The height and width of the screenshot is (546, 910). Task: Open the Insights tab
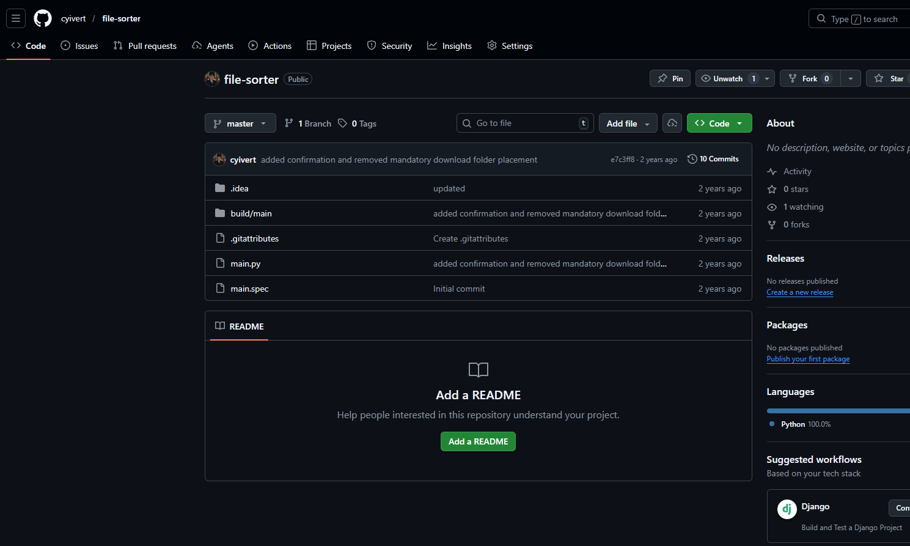coord(449,45)
